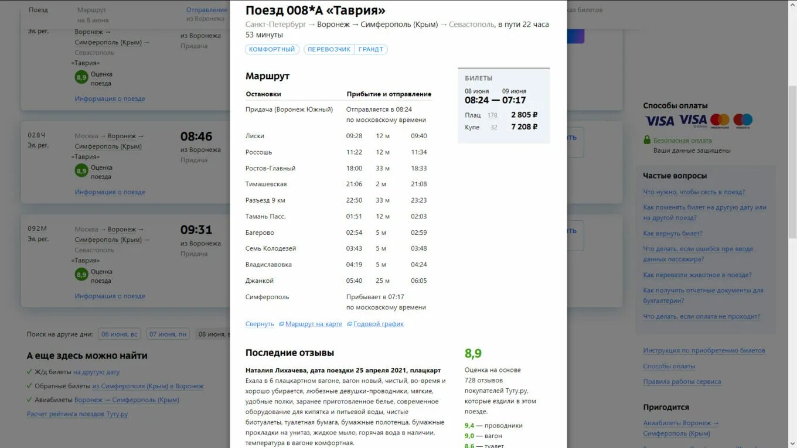Click departure time 08:46 of train 028Ч
The width and height of the screenshot is (797, 448).
point(196,136)
